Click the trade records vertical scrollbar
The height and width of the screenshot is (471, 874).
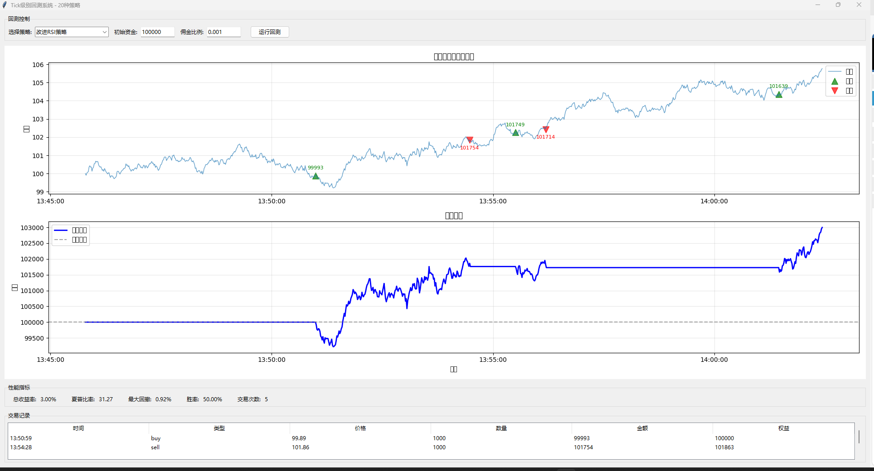point(859,437)
